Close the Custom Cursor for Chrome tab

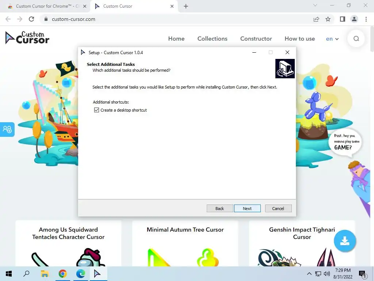[85, 6]
